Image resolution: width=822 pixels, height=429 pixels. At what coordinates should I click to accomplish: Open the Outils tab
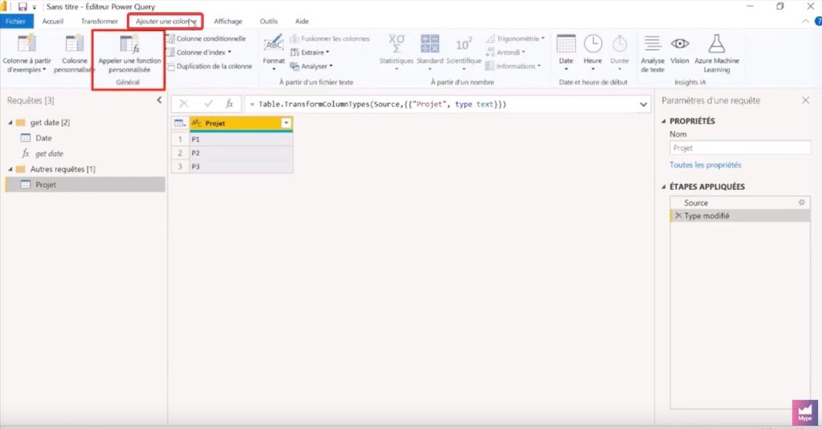click(x=269, y=21)
